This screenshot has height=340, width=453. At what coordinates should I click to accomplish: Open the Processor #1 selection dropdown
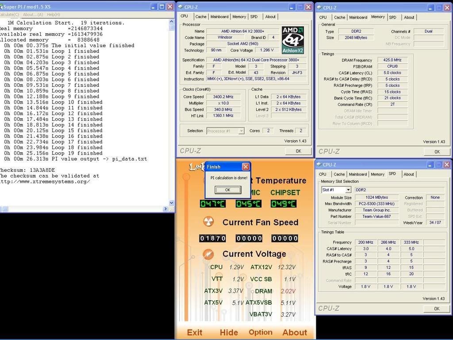241,131
